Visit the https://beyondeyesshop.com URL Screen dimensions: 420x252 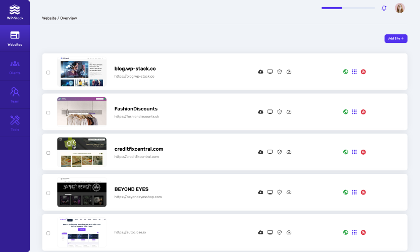(138, 197)
